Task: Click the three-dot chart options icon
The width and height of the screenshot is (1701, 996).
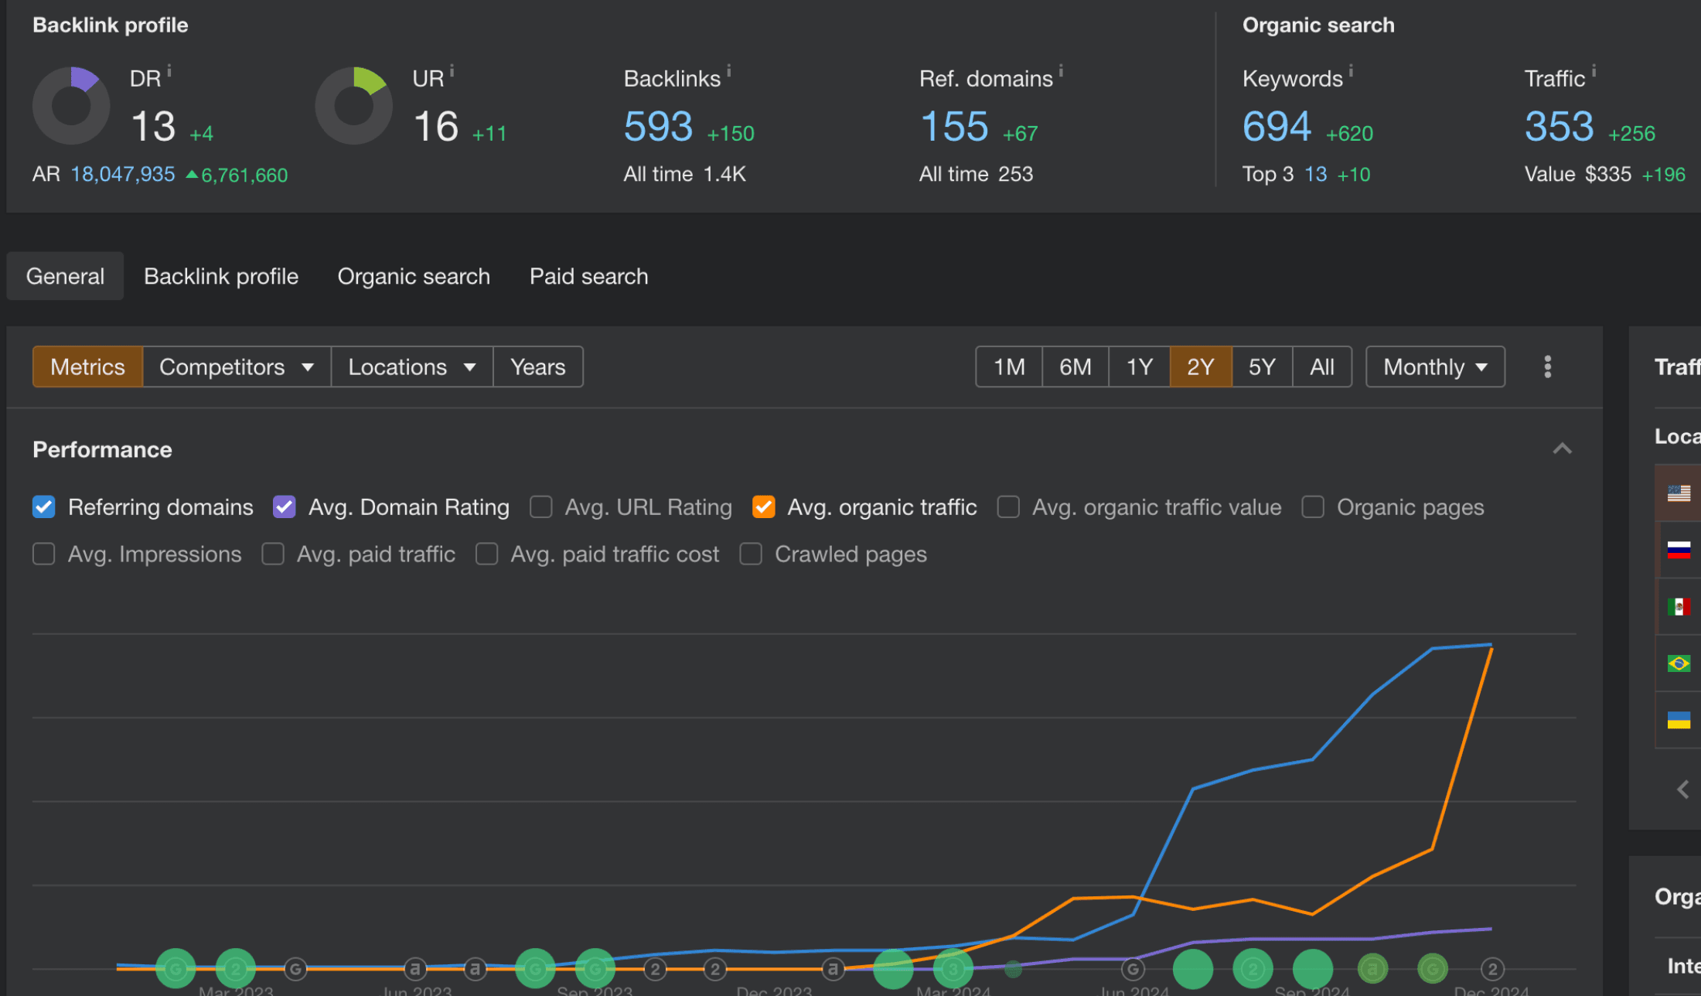Action: click(1547, 367)
